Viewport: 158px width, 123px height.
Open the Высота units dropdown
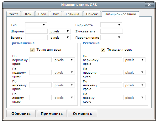(60, 37)
